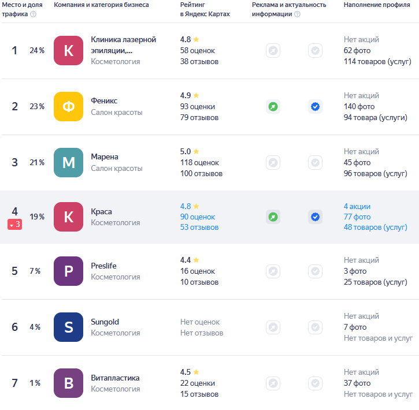Click the 5.0 rating value for Марена
This screenshot has height=410, width=419.
[x=186, y=152]
